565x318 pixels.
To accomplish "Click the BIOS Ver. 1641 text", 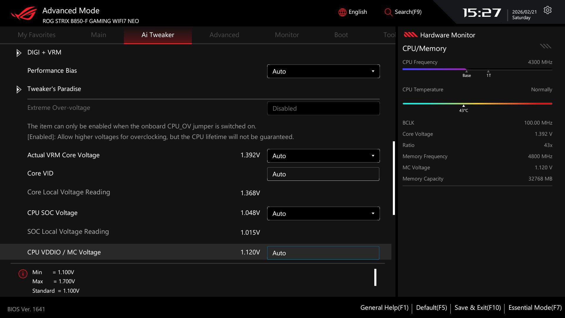I will coord(26,309).
